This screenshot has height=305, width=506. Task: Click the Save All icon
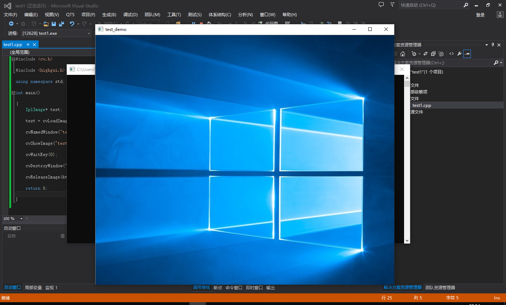click(61, 24)
